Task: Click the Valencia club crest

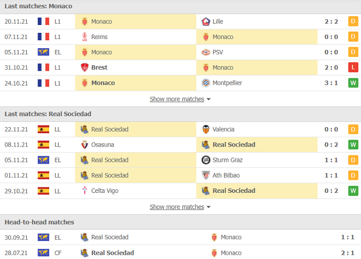Action: [x=205, y=129]
